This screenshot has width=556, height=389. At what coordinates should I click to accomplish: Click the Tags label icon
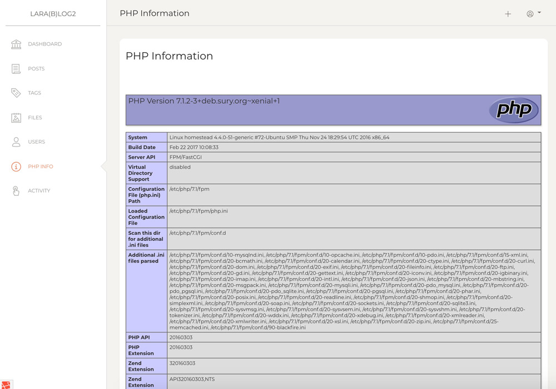(16, 93)
